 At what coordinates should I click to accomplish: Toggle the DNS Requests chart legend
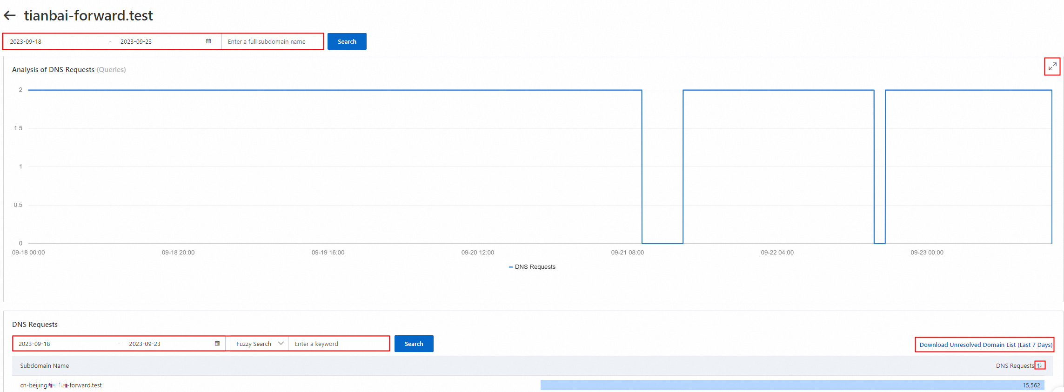click(x=532, y=267)
